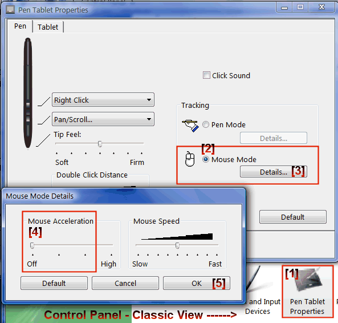The height and width of the screenshot is (323, 338).
Task: Click the "Off" label under Mouse Acceleration
Action: 32,264
